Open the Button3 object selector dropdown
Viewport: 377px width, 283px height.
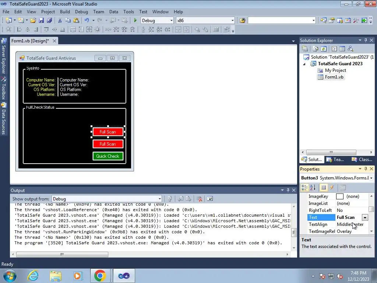tap(371, 178)
